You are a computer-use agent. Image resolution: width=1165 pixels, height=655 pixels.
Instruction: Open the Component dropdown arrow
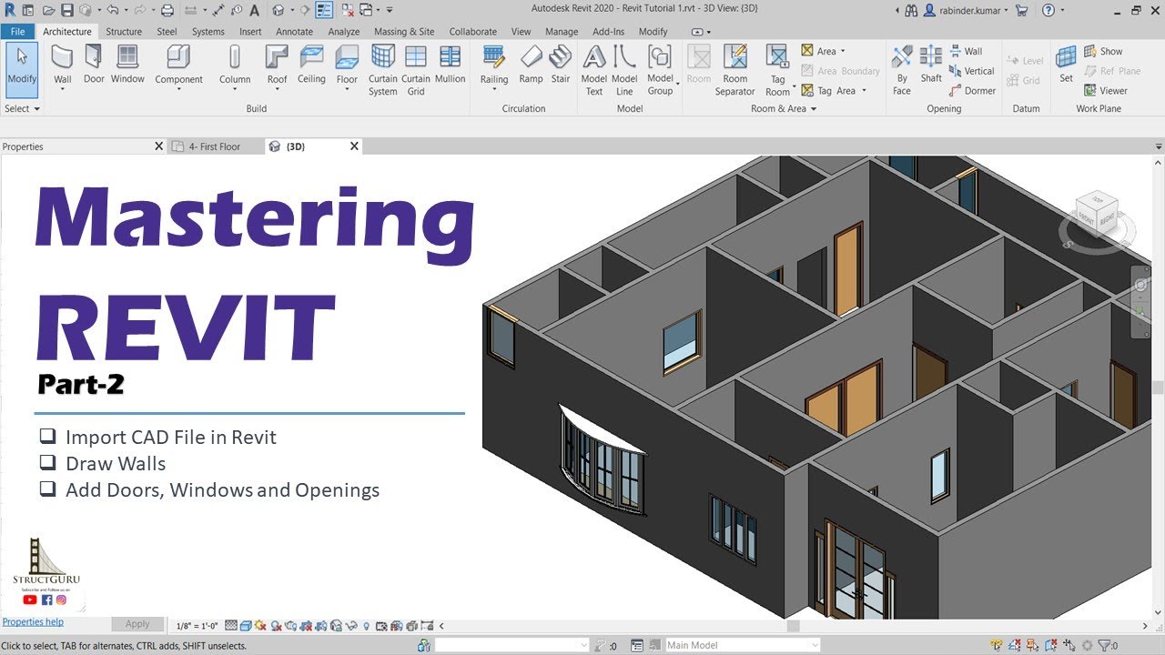[178, 90]
